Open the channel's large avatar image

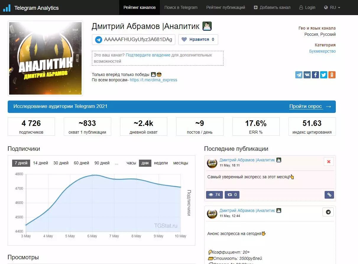pyautogui.click(x=45, y=58)
